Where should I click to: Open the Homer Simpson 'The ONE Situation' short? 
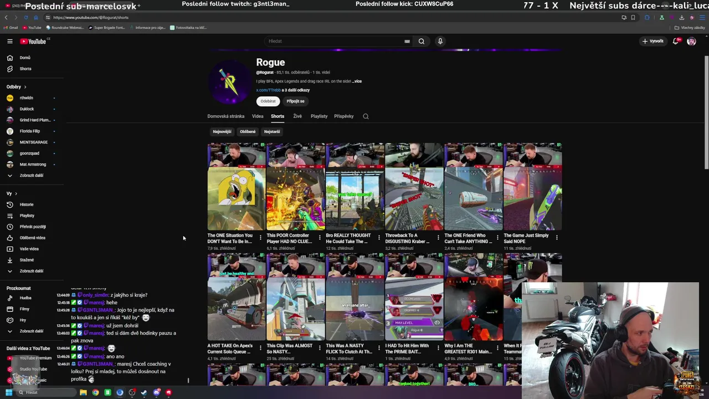(x=237, y=186)
